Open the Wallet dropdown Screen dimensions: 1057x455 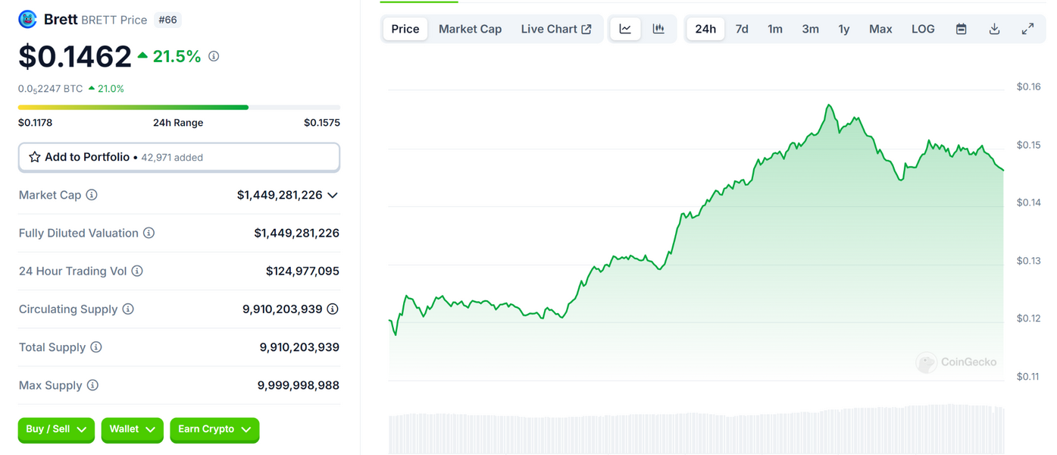(132, 429)
